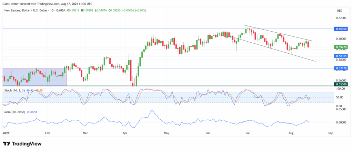Image resolution: width=353 pixels, height=151 pixels.
Task: Open the Stoch (14, 1, 3) indicator legend
Action: coord(14,90)
